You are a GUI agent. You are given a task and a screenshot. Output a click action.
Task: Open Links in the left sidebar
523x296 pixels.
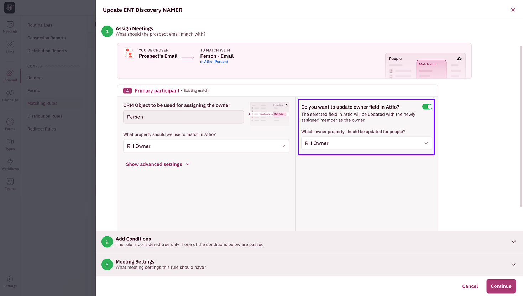point(10,47)
